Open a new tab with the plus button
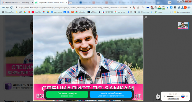Screen dimensions: 192x102 tap(70, 2)
